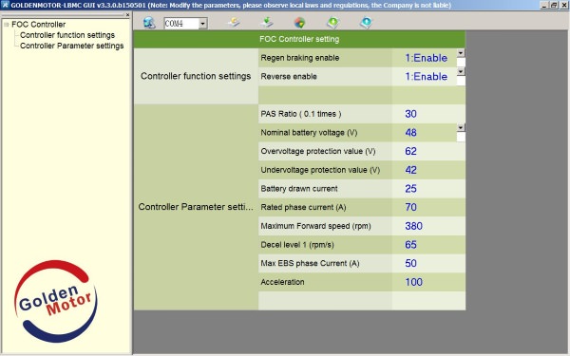Open Nominal battery voltage dropdown arrow

tap(461, 127)
